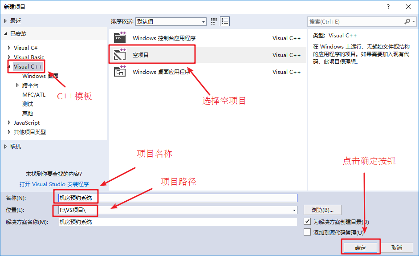419x256 pixels.
Task: Click the help question mark button
Action: click(x=388, y=7)
